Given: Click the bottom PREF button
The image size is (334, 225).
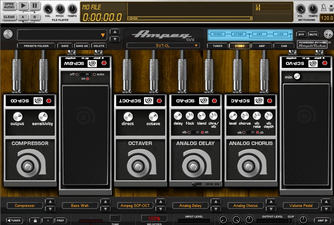Looking at the screenshot, I should [60, 221].
